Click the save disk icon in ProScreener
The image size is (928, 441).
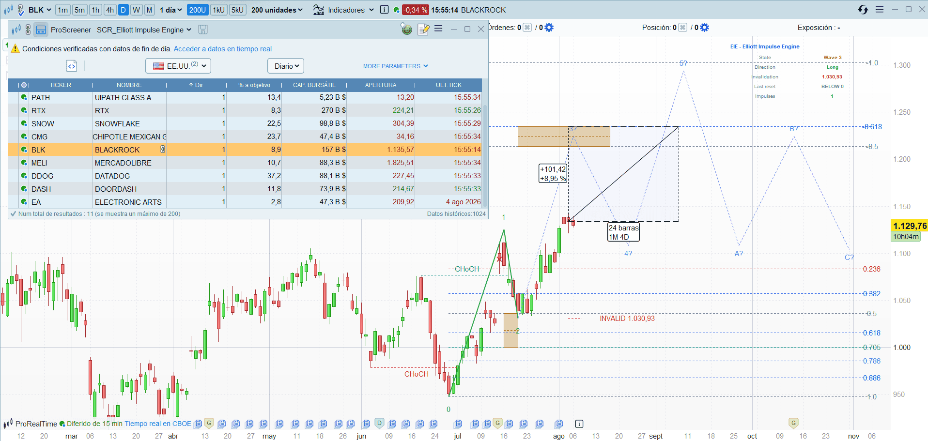[203, 30]
